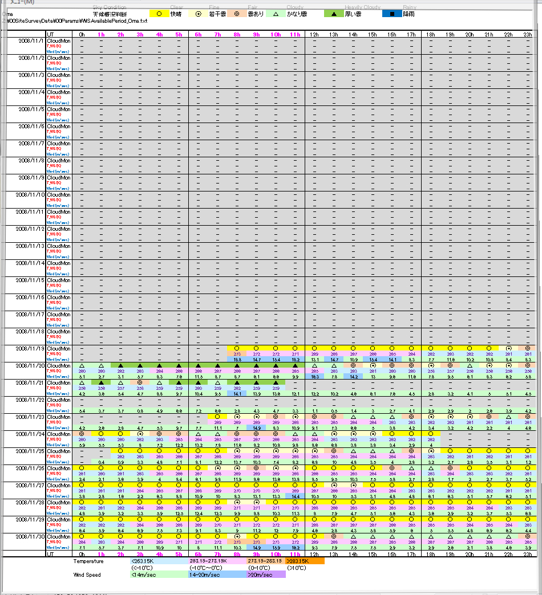The height and width of the screenshot is (595, 542).
Task: Click the Fair sky double-circle legend icon
Action: (236, 13)
